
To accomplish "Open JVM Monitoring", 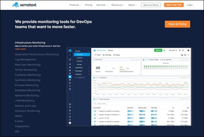I will pos(25,100).
